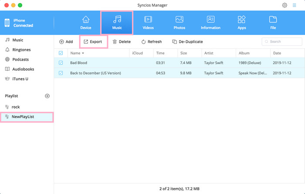Viewport: 305px width, 194px height.
Task: Open settings via the gear icon
Action: [x=285, y=5]
